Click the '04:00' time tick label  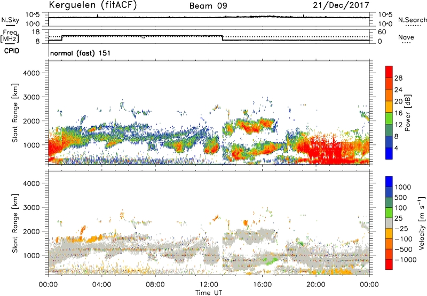click(101, 285)
